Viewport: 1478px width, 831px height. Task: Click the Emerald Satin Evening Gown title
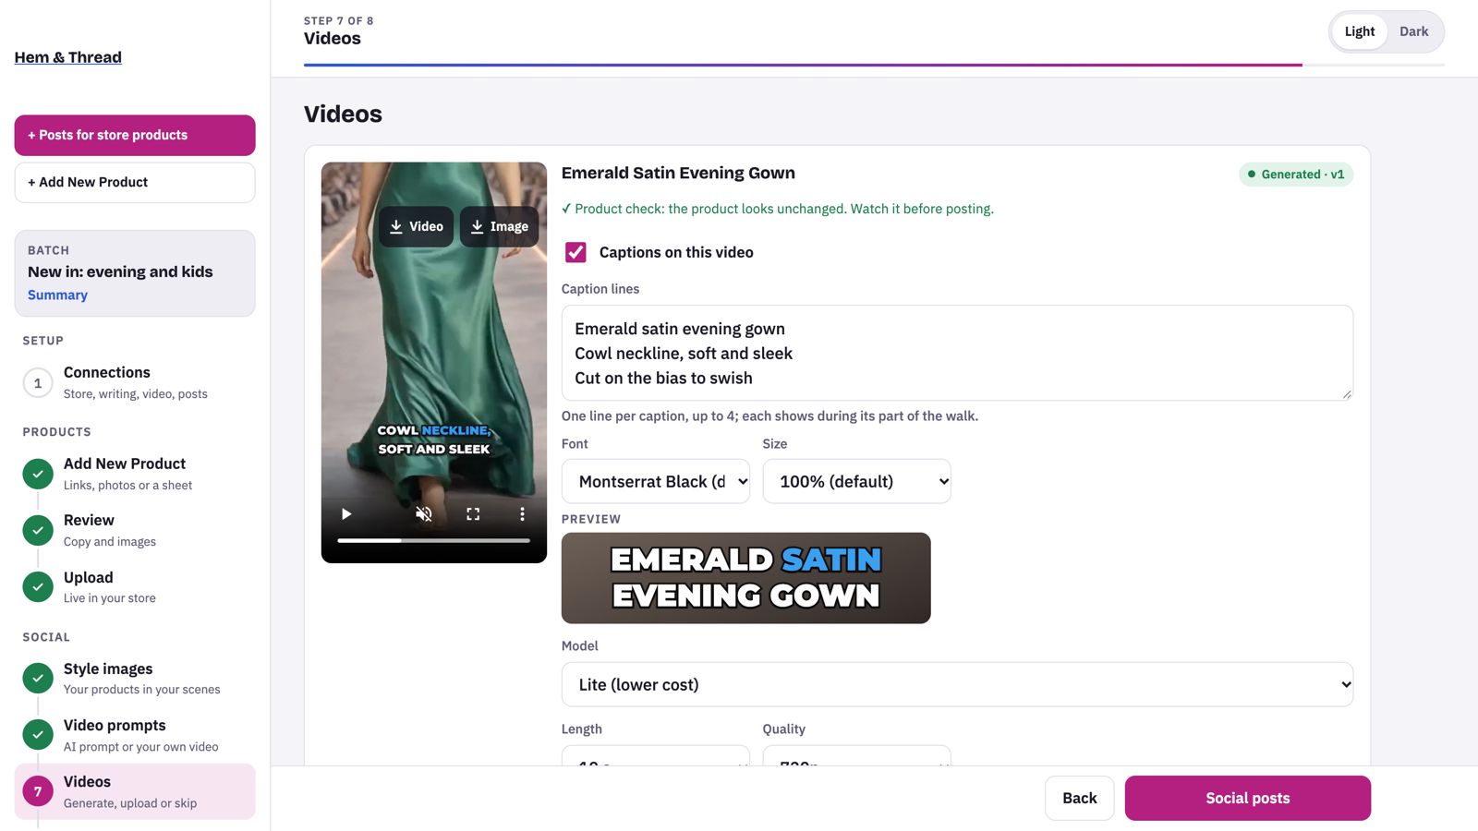click(678, 173)
